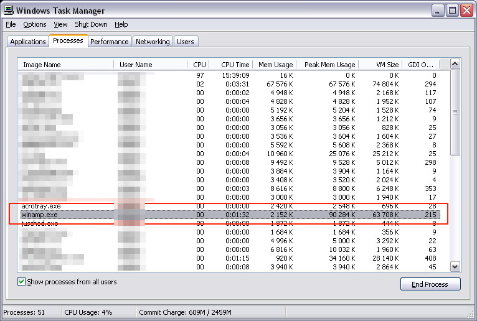Click the 15:39:09 CPU Time value
477x321 pixels.
pos(236,75)
